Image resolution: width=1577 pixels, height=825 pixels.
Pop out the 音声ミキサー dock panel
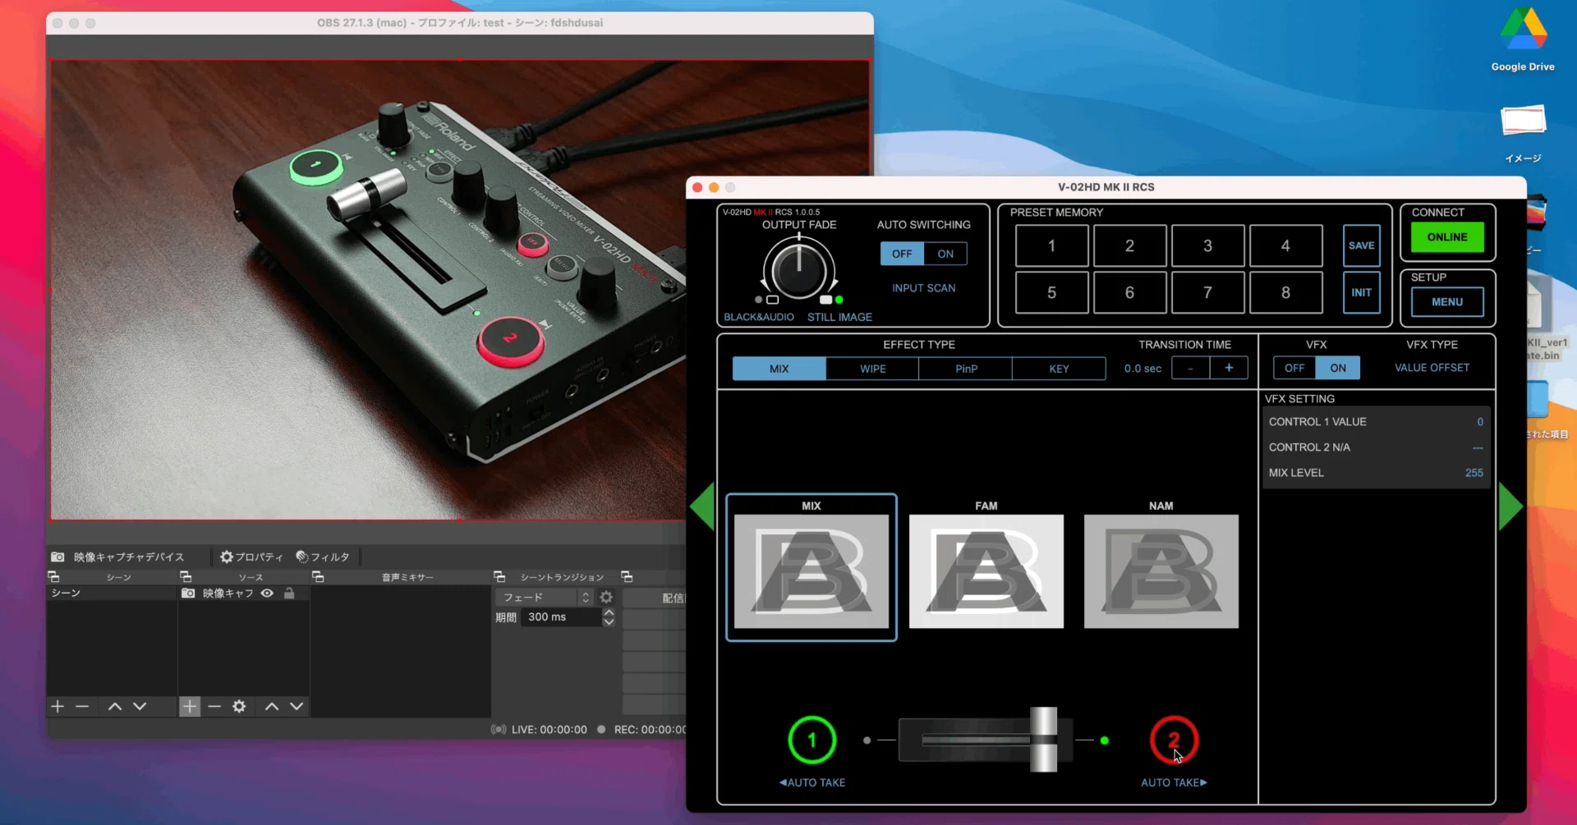[x=318, y=577]
